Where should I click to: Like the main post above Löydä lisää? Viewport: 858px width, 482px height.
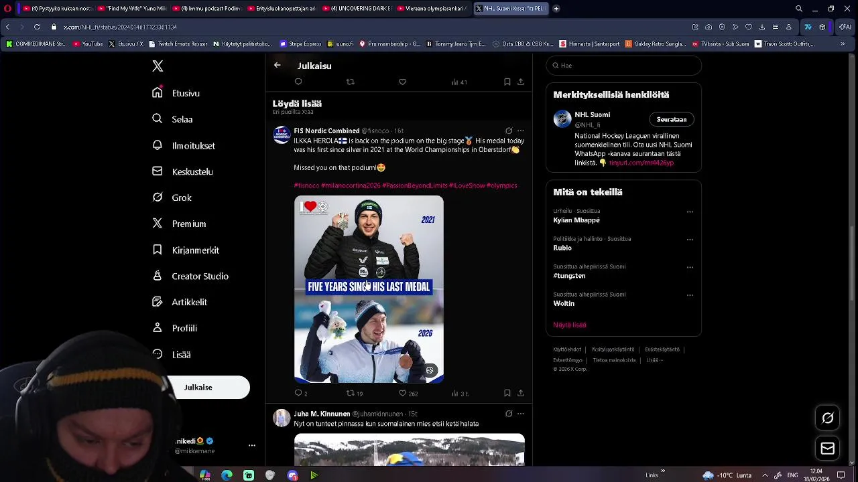(x=402, y=82)
